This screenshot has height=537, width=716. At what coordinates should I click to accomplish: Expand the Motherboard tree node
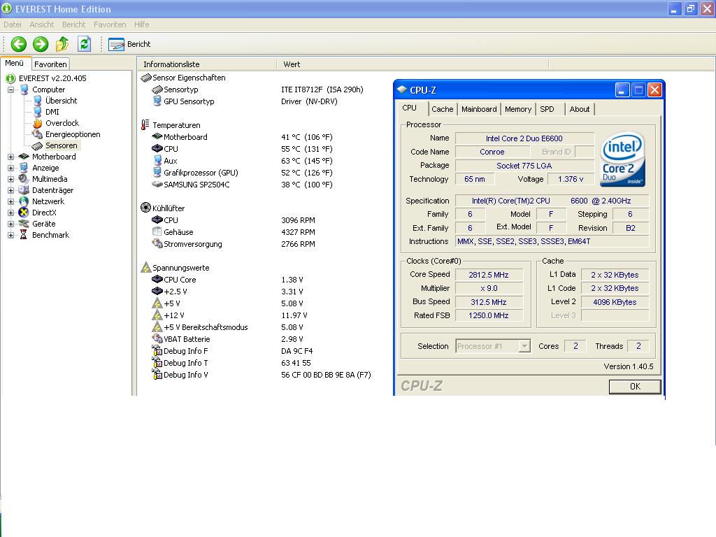10,157
